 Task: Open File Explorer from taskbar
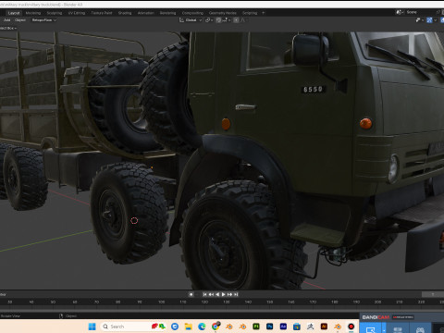point(188,327)
